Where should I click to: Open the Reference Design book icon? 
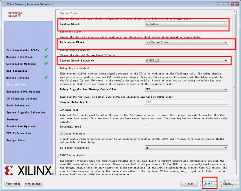[x=19, y=16]
